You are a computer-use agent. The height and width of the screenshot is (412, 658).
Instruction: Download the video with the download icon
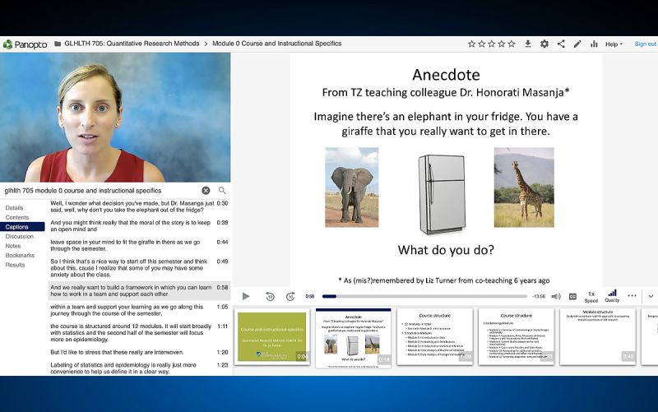pyautogui.click(x=528, y=44)
